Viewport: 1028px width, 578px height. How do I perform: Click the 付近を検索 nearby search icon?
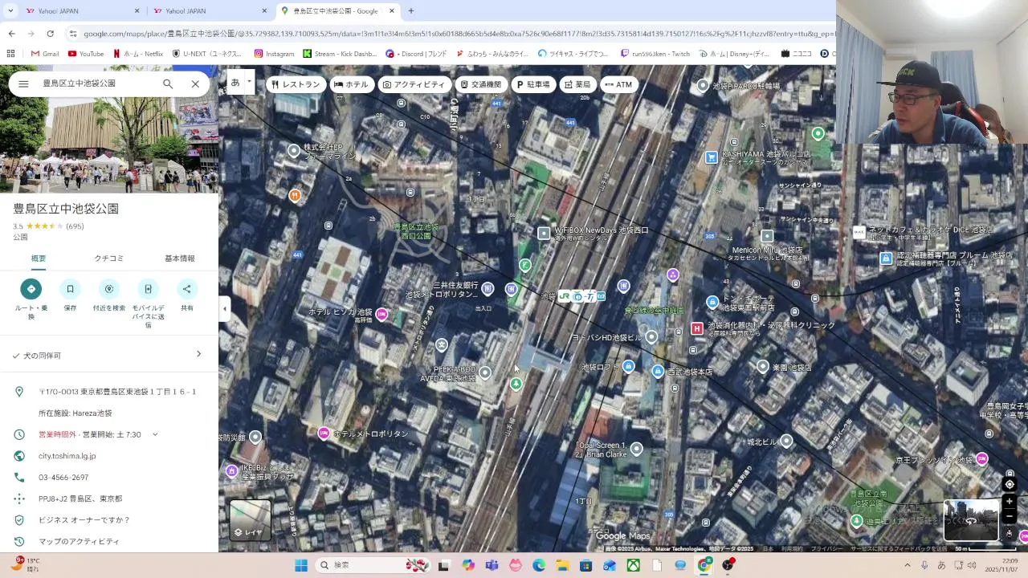109,289
